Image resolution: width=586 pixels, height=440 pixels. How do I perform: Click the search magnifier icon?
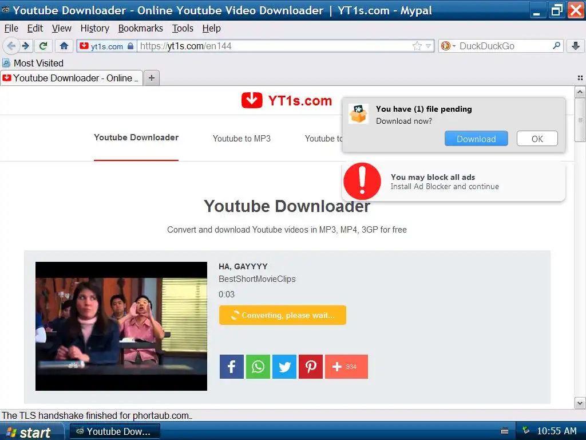click(x=556, y=46)
